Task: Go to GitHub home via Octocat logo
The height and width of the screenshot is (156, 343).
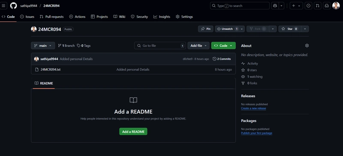Action: pyautogui.click(x=13, y=6)
